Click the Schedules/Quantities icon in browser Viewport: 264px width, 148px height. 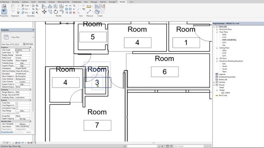pos(217,77)
